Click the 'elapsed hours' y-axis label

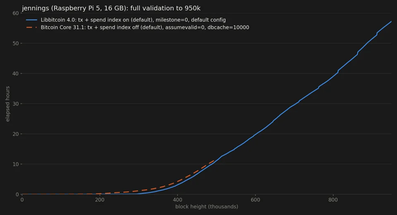pyautogui.click(x=7, y=104)
